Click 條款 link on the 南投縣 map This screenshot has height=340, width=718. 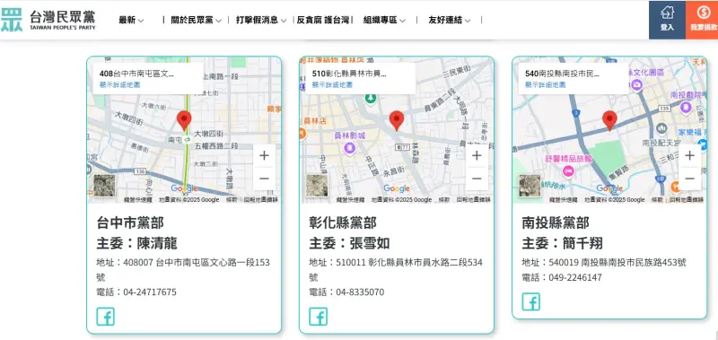point(657,200)
